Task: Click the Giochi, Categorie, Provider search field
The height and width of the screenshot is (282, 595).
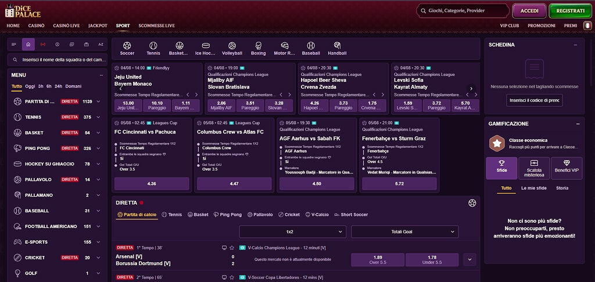Action: (463, 11)
